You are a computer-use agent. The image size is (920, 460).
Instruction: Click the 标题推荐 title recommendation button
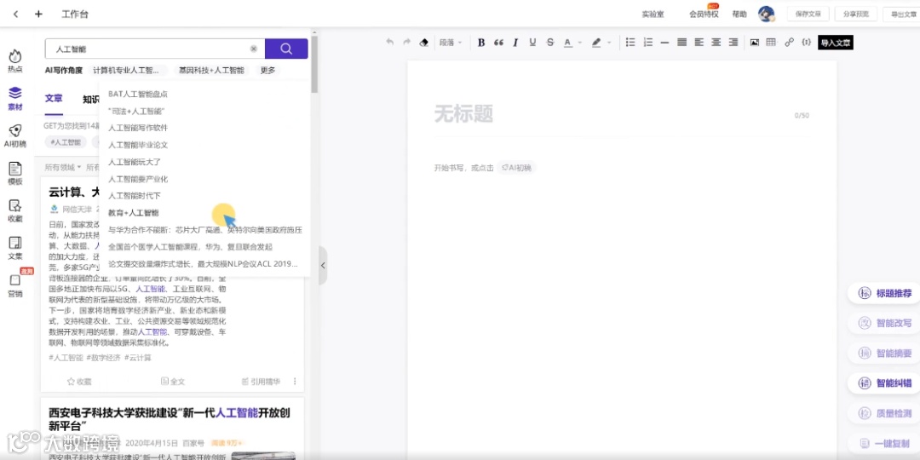click(x=886, y=293)
